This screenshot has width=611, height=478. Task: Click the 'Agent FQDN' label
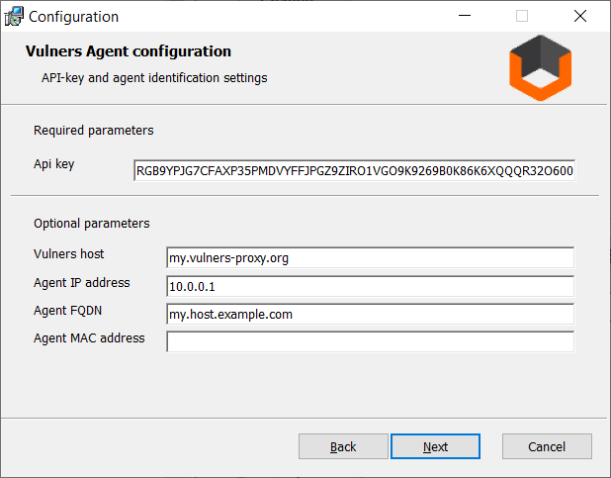tap(67, 311)
